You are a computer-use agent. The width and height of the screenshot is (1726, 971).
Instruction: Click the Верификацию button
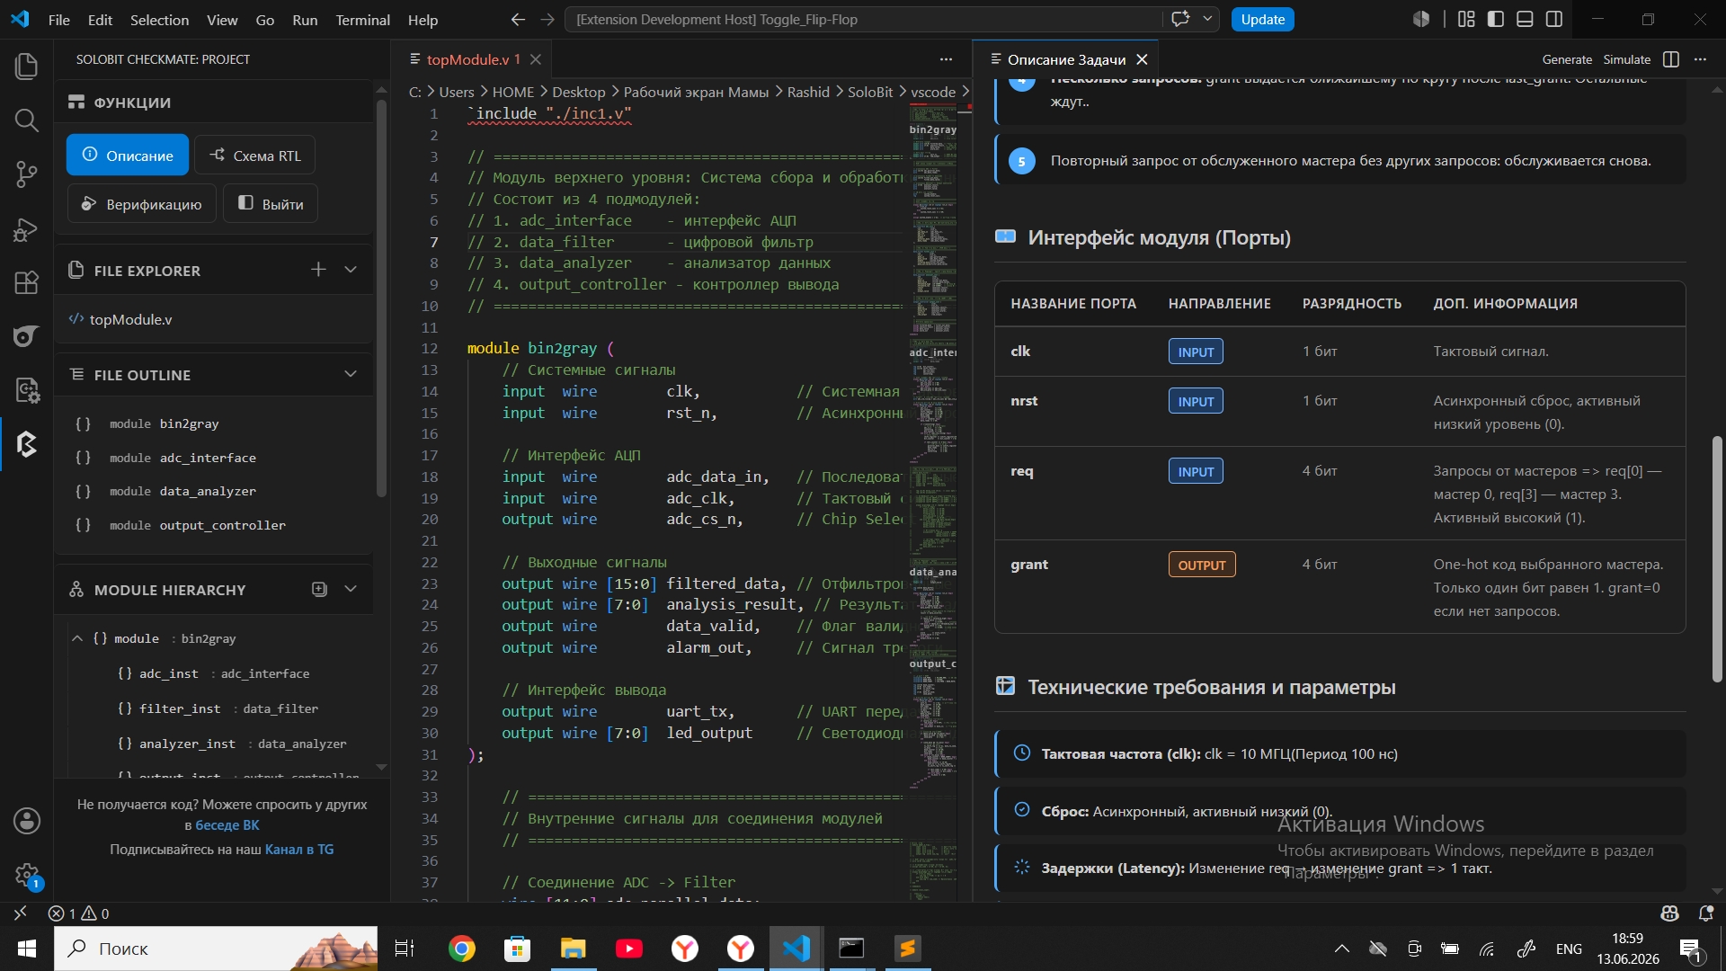[x=142, y=203]
